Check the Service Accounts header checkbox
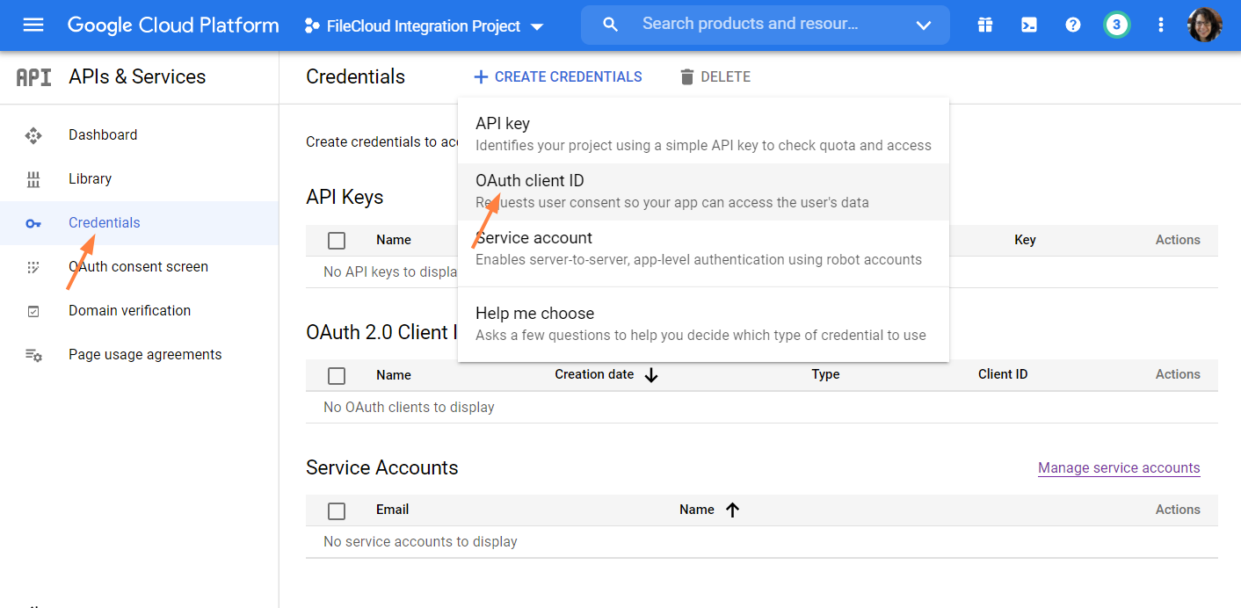This screenshot has width=1241, height=608. pos(337,510)
